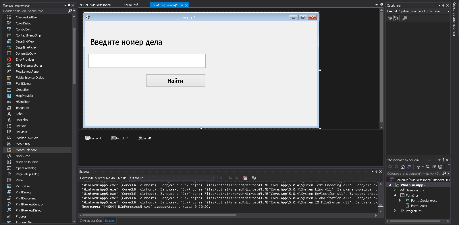
Task: Select textBox1 in the component tray
Action: click(120, 138)
